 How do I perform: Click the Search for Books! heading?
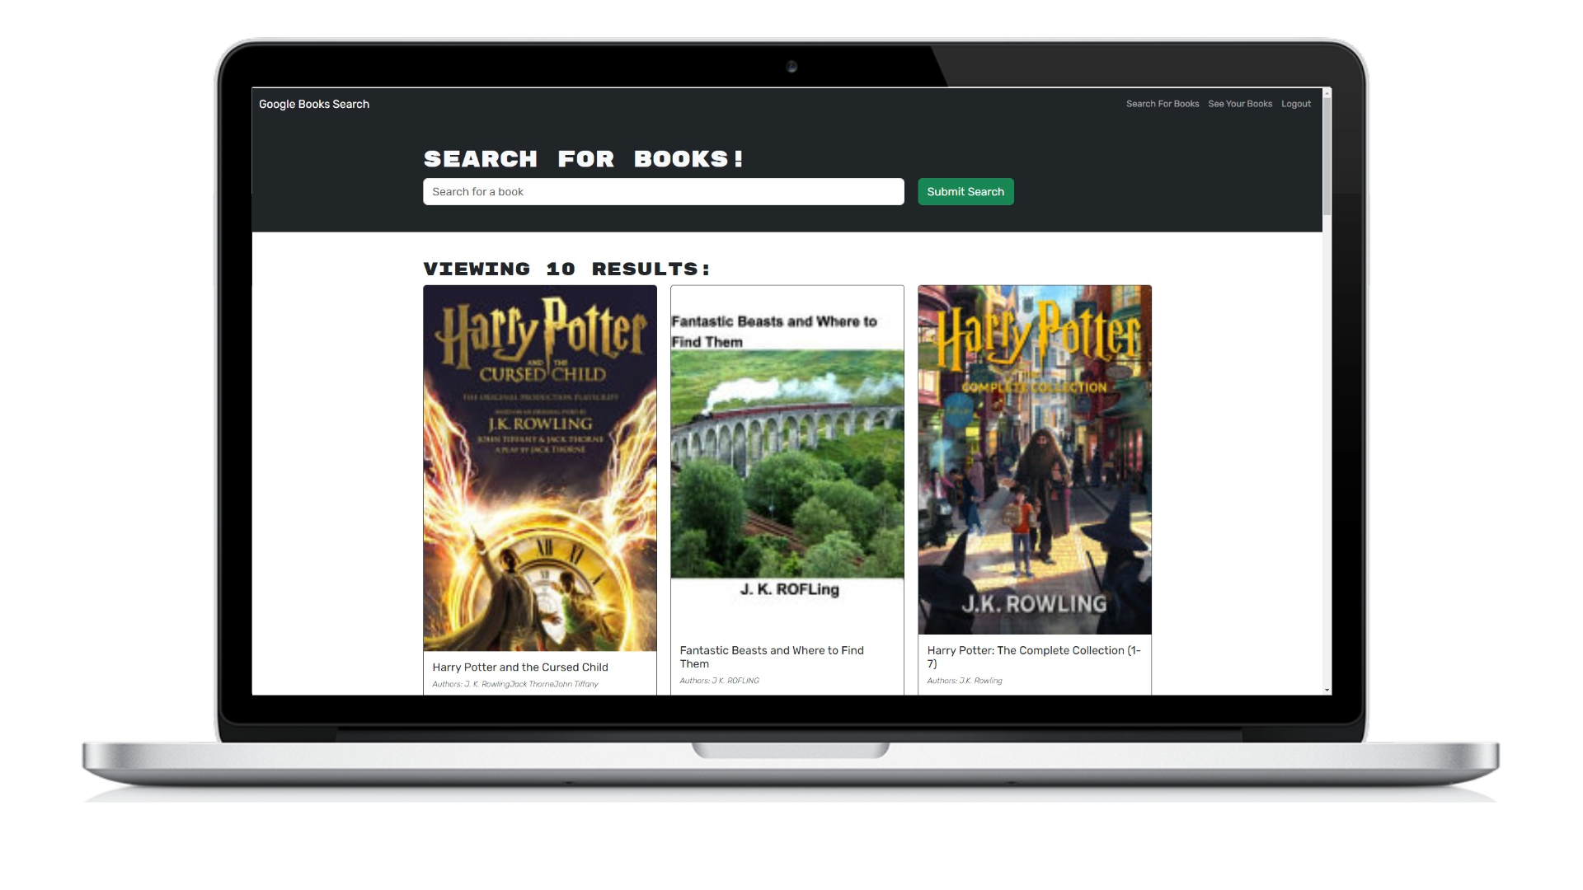(584, 159)
